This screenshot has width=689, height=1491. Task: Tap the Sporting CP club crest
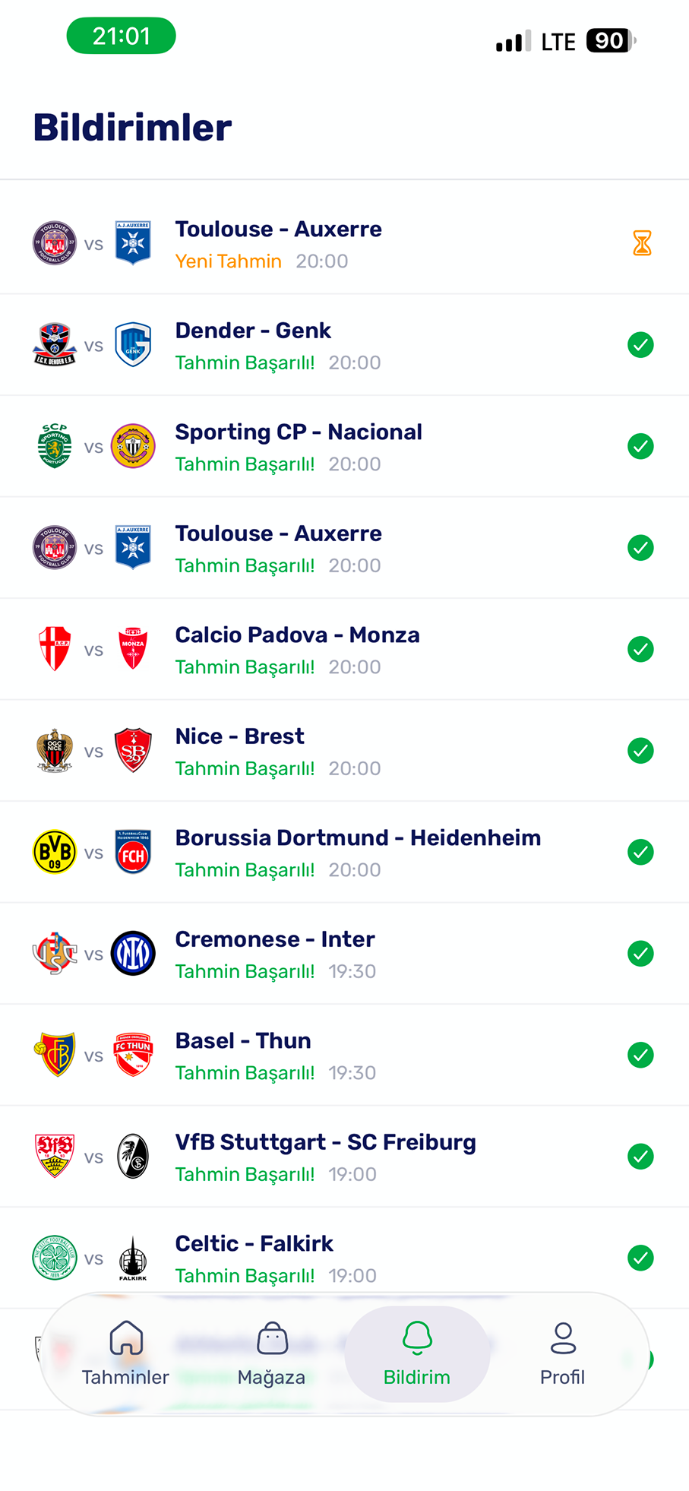pyautogui.click(x=55, y=446)
